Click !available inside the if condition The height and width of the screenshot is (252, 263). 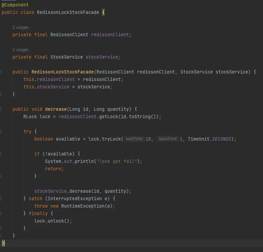[58, 154]
